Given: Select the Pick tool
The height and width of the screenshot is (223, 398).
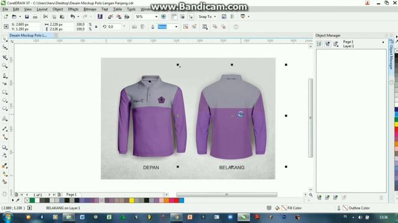Looking at the screenshot, I should click(4, 39).
